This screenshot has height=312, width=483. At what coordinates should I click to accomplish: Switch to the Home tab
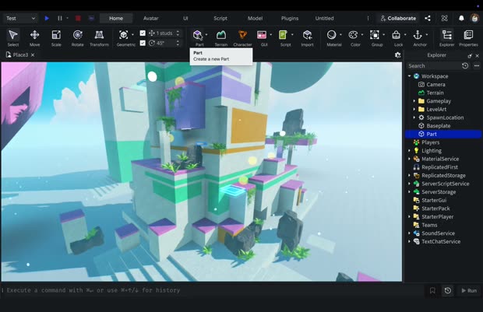tap(116, 18)
